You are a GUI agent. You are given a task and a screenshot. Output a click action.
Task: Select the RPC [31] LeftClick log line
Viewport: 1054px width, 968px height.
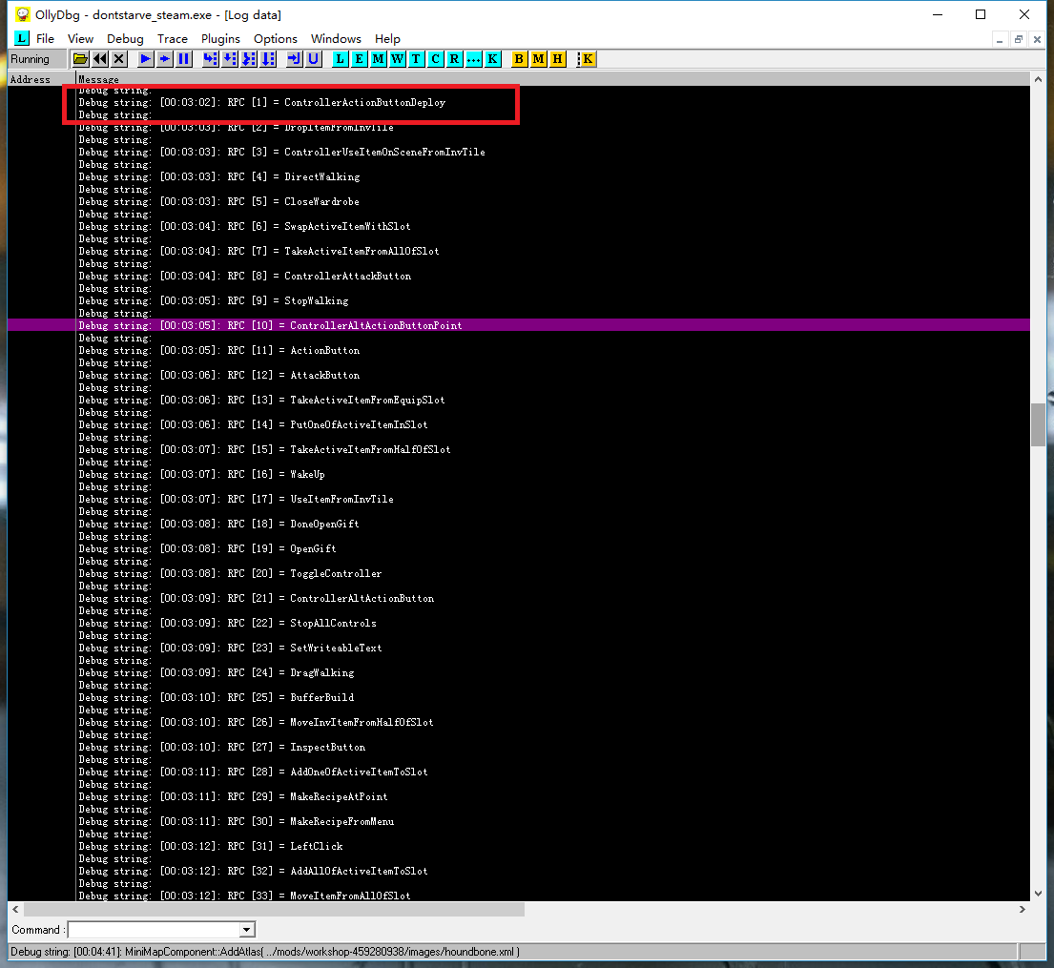tap(518, 846)
